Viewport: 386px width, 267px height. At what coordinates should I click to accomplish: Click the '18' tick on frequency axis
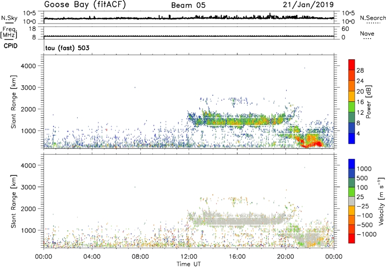[32, 29]
